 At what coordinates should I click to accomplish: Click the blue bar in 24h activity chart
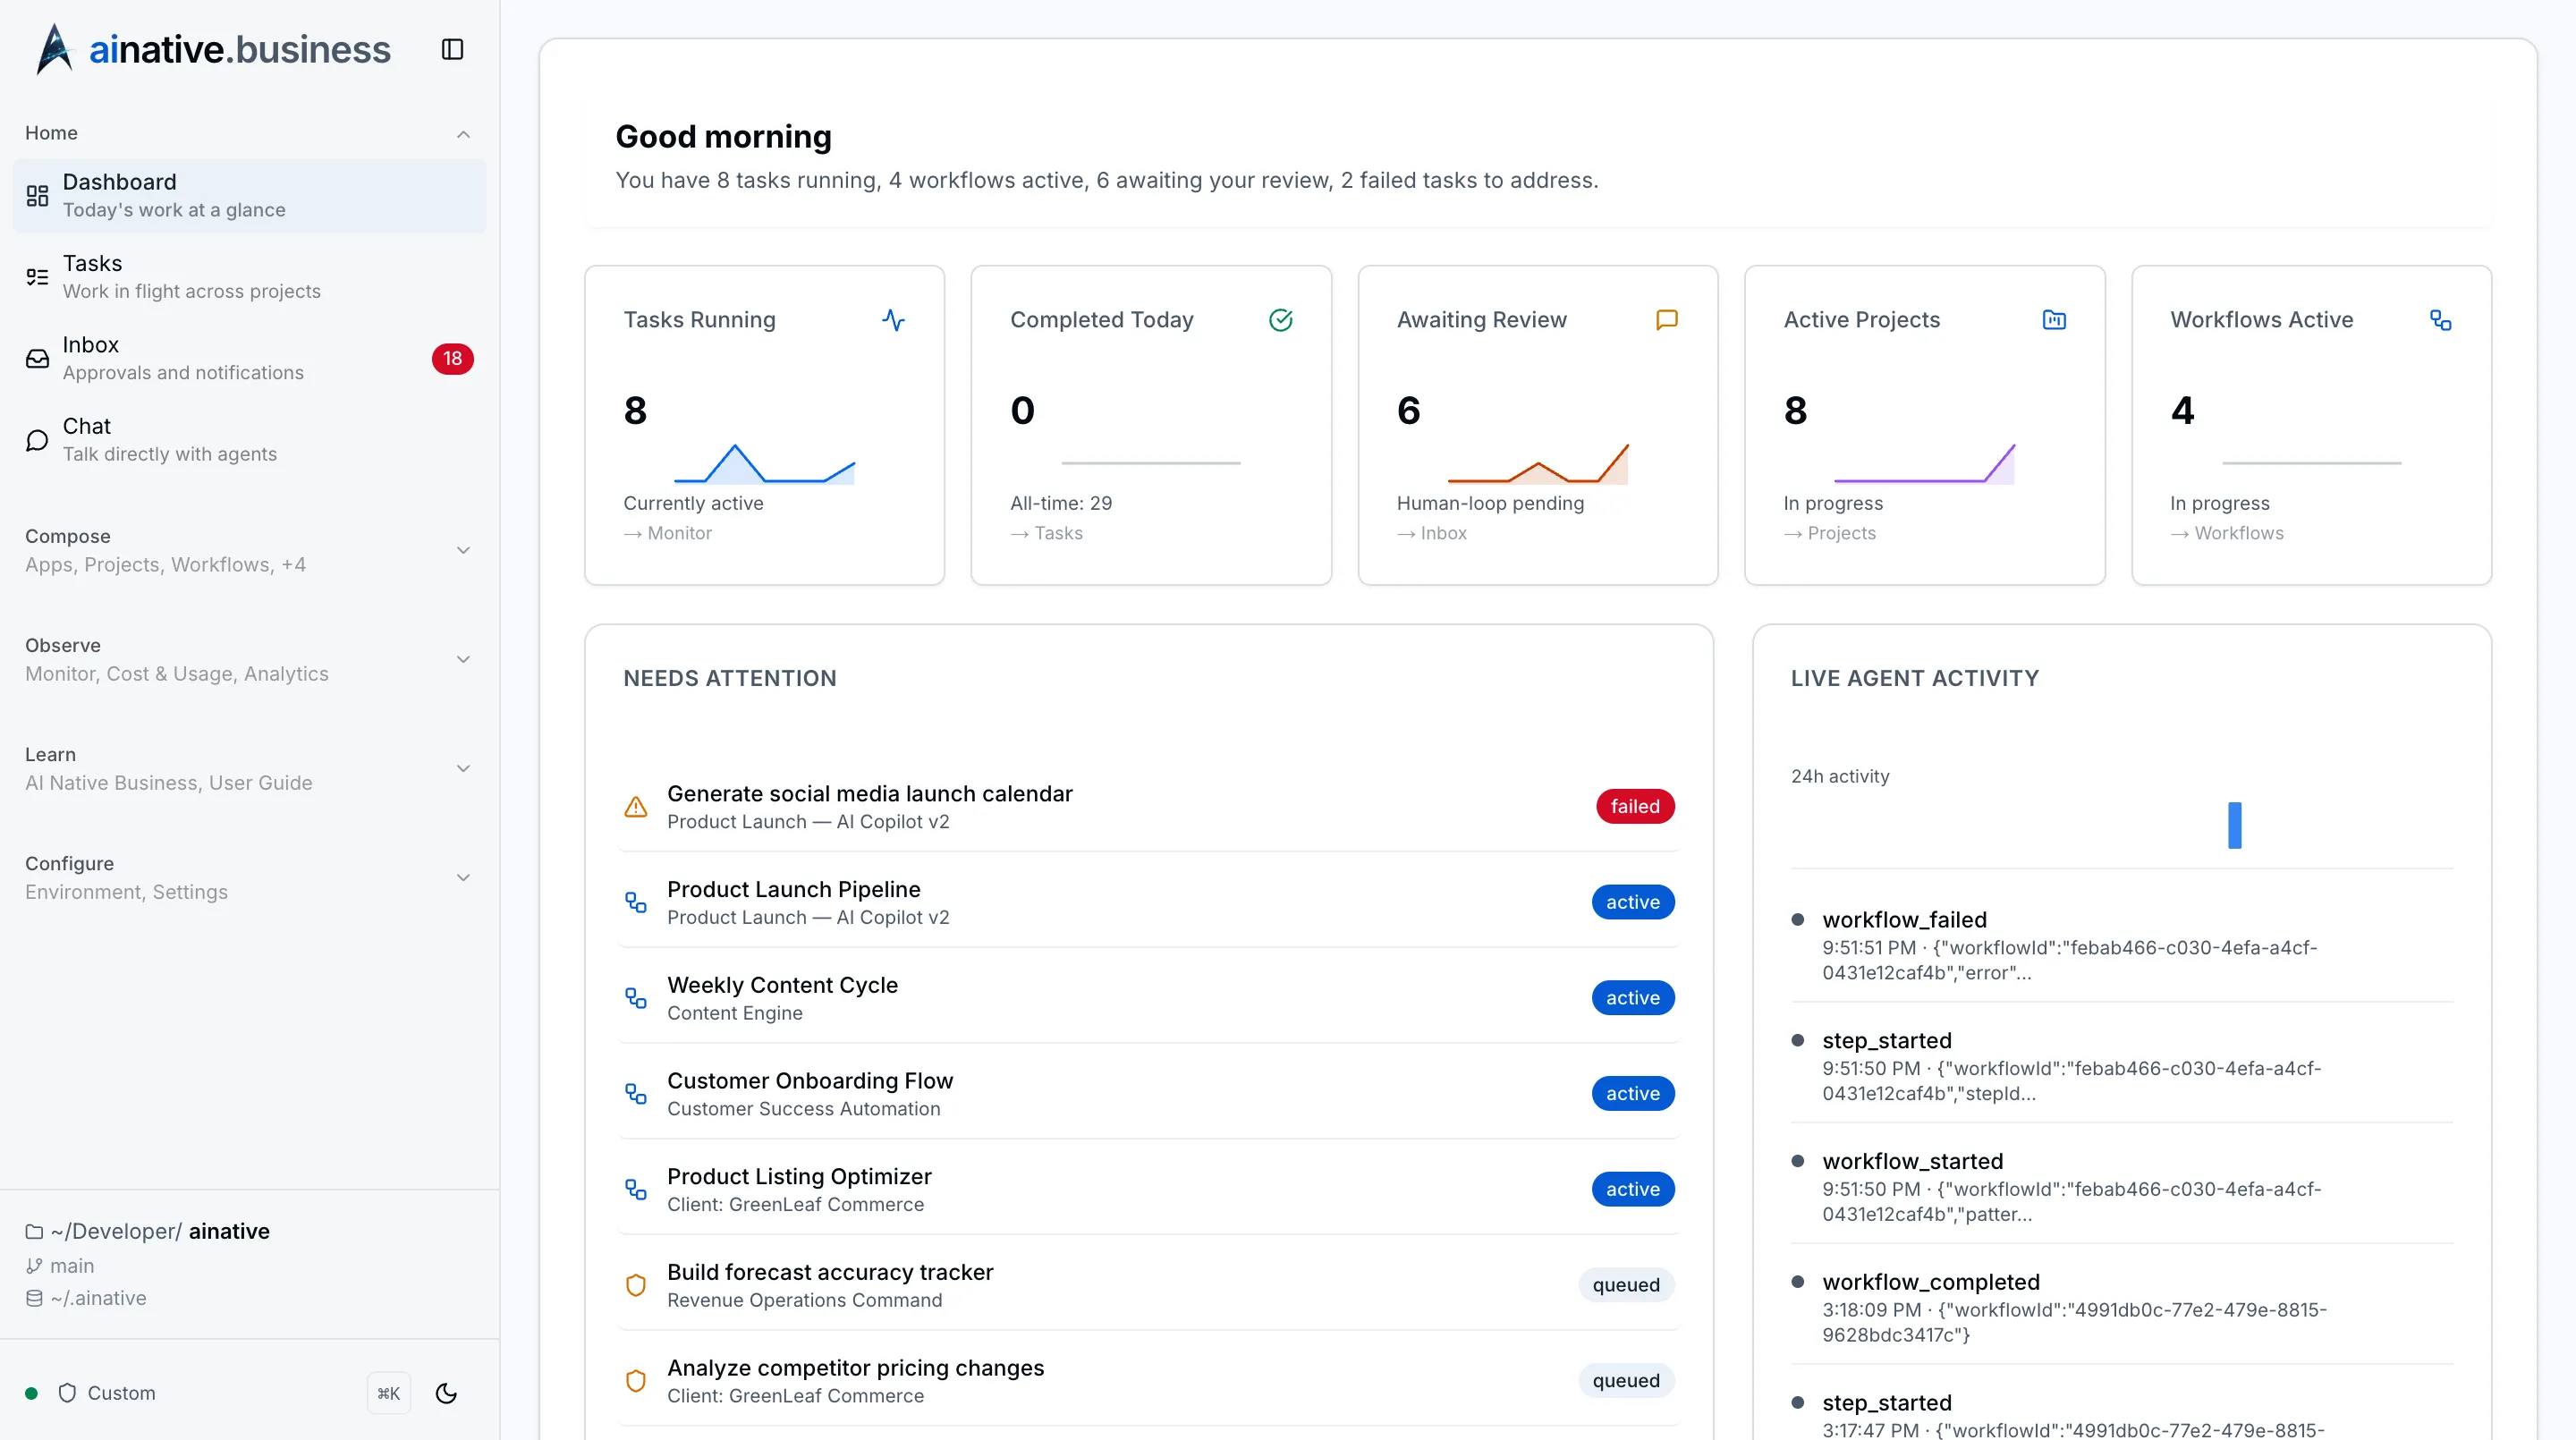2235,826
